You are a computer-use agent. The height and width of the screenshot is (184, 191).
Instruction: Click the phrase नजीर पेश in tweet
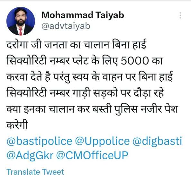(159, 109)
